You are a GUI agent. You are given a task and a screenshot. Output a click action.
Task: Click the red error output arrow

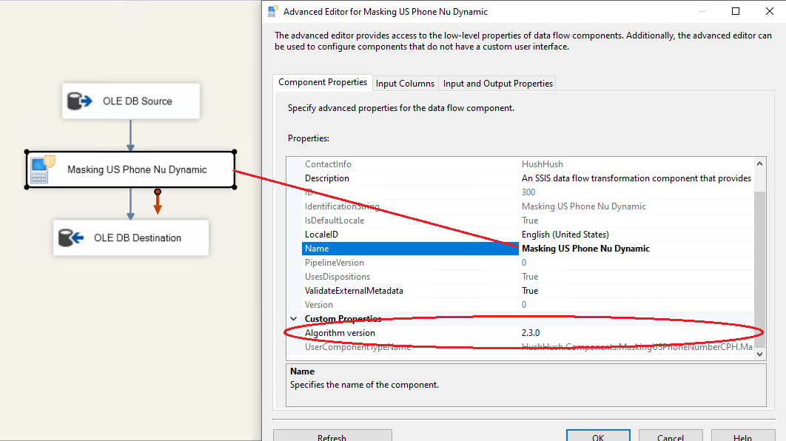tap(158, 202)
